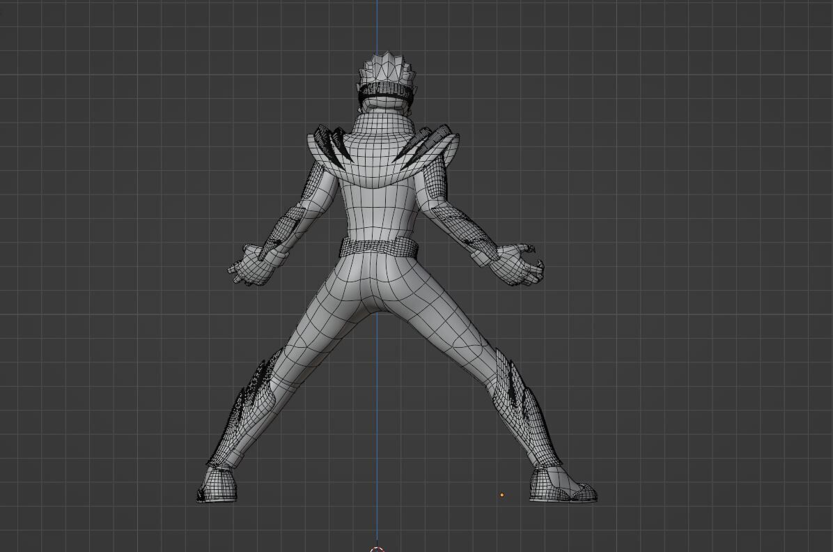Select the belt mesh around the waist
Screen dimensions: 833x552
pos(379,248)
